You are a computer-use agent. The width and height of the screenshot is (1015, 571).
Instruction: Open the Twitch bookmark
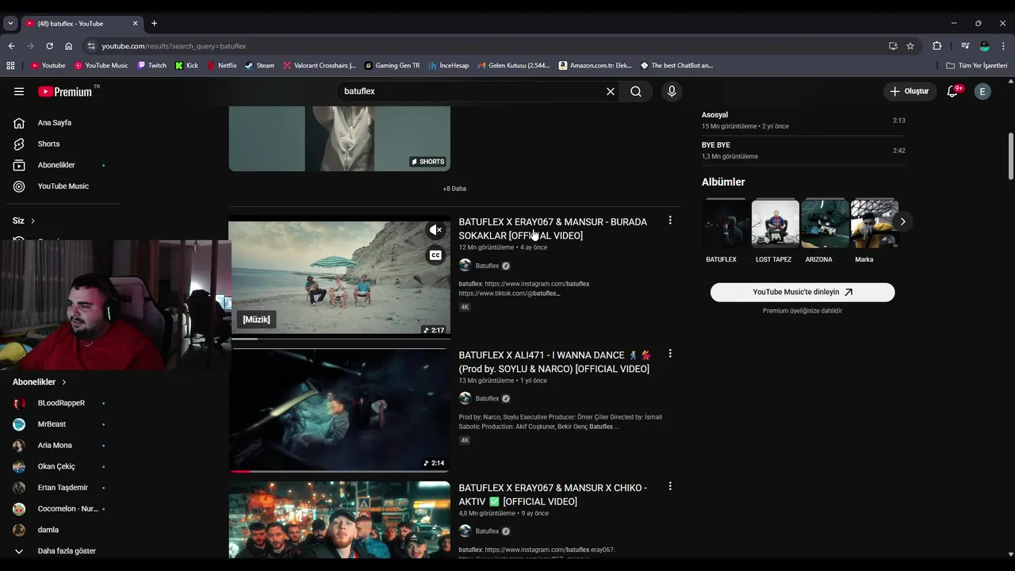(151, 65)
